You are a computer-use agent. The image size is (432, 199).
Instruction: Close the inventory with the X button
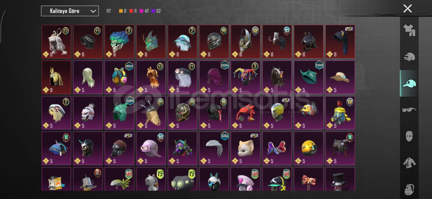(407, 8)
